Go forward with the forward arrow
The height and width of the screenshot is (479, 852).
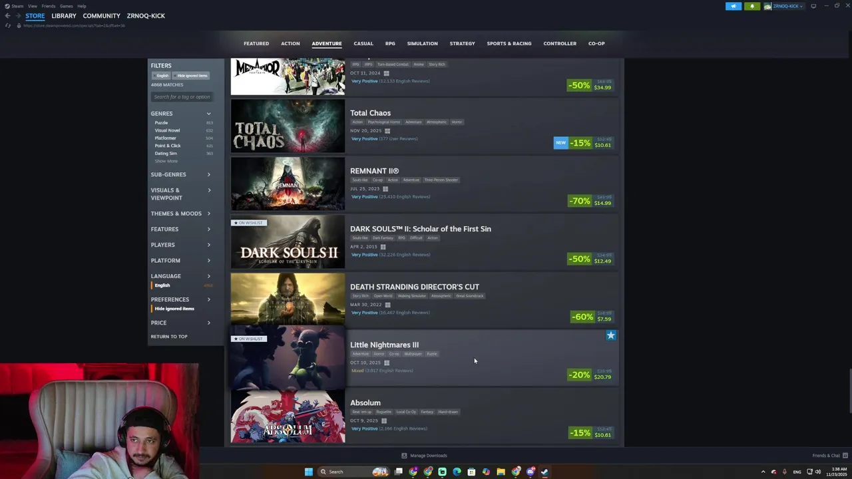pyautogui.click(x=17, y=16)
